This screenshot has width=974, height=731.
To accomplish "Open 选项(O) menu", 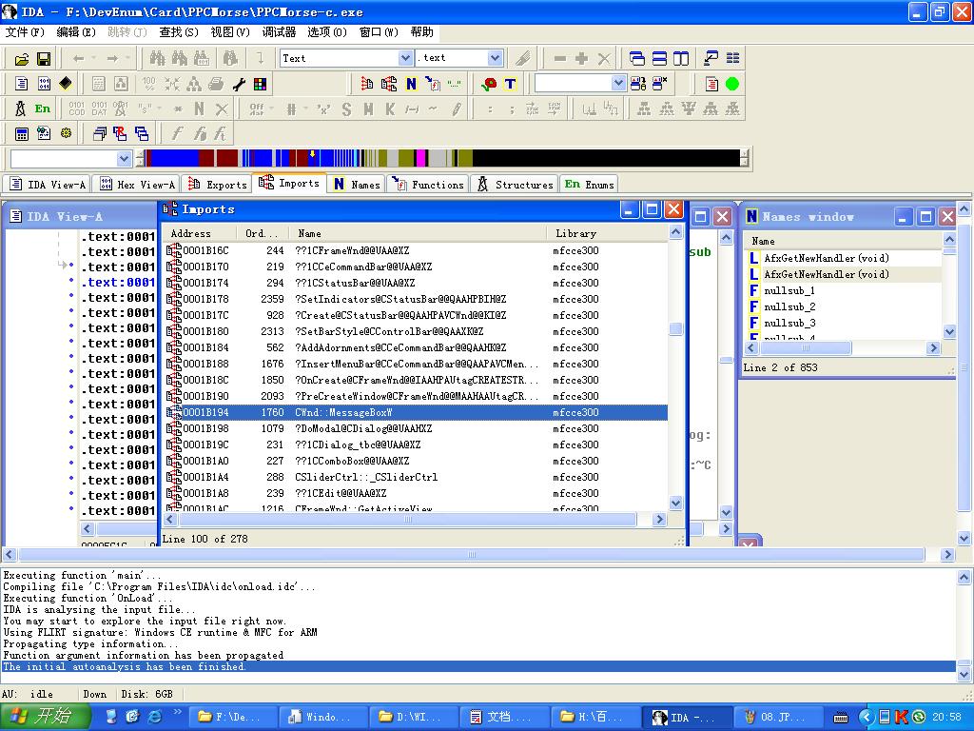I will click(327, 32).
